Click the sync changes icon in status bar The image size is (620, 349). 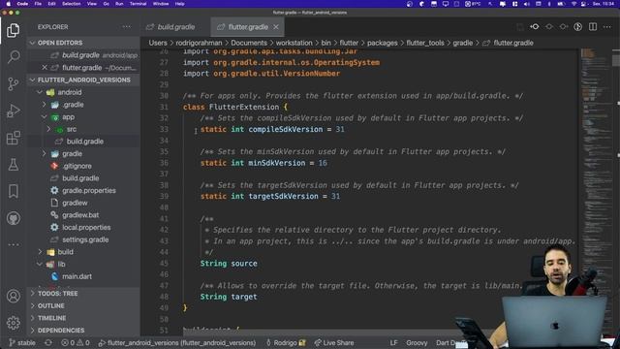[x=48, y=342]
